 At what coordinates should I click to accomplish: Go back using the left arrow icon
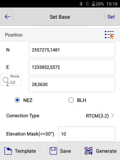7,17
